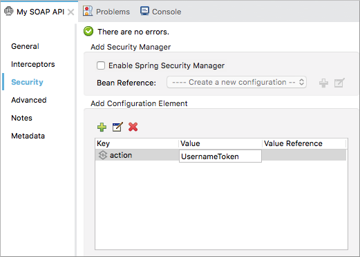
Task: Delete configuration element with red X
Action: coord(133,127)
